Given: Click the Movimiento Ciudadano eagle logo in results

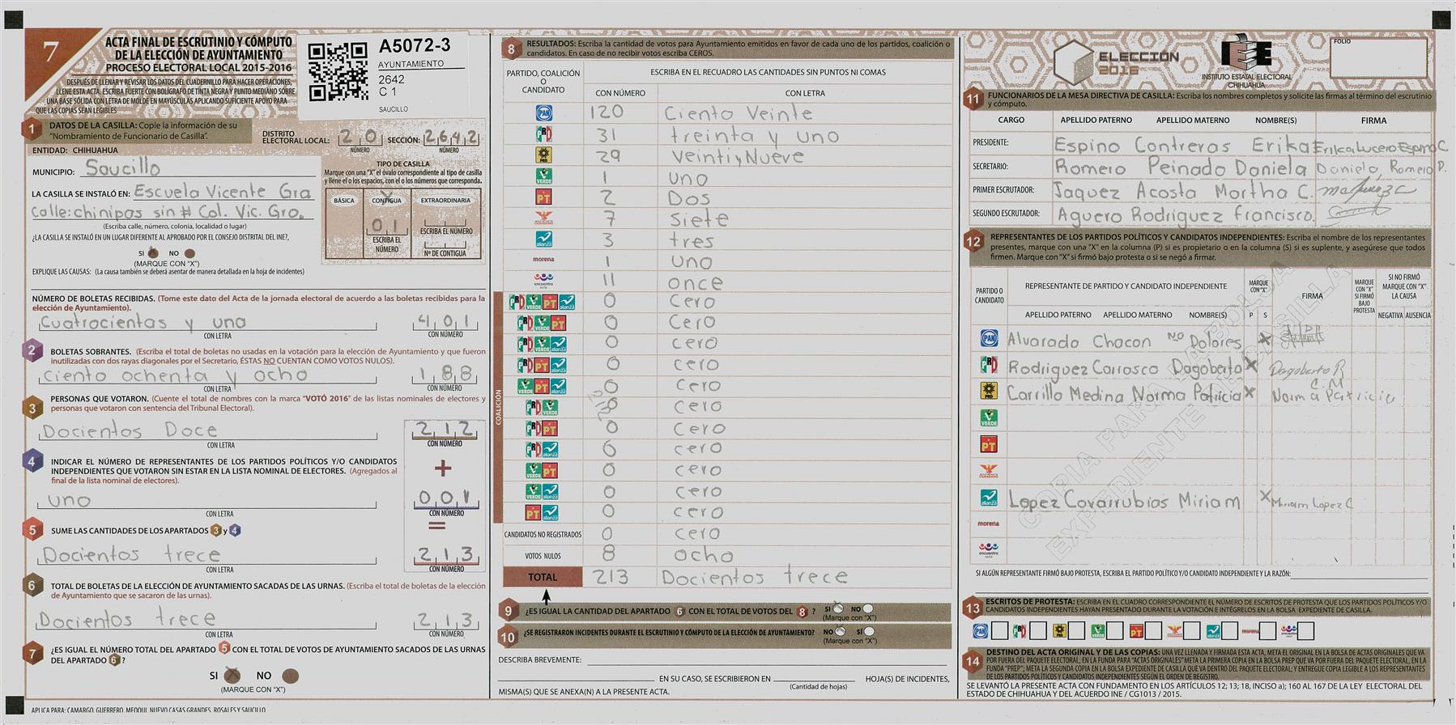Looking at the screenshot, I should click(543, 218).
